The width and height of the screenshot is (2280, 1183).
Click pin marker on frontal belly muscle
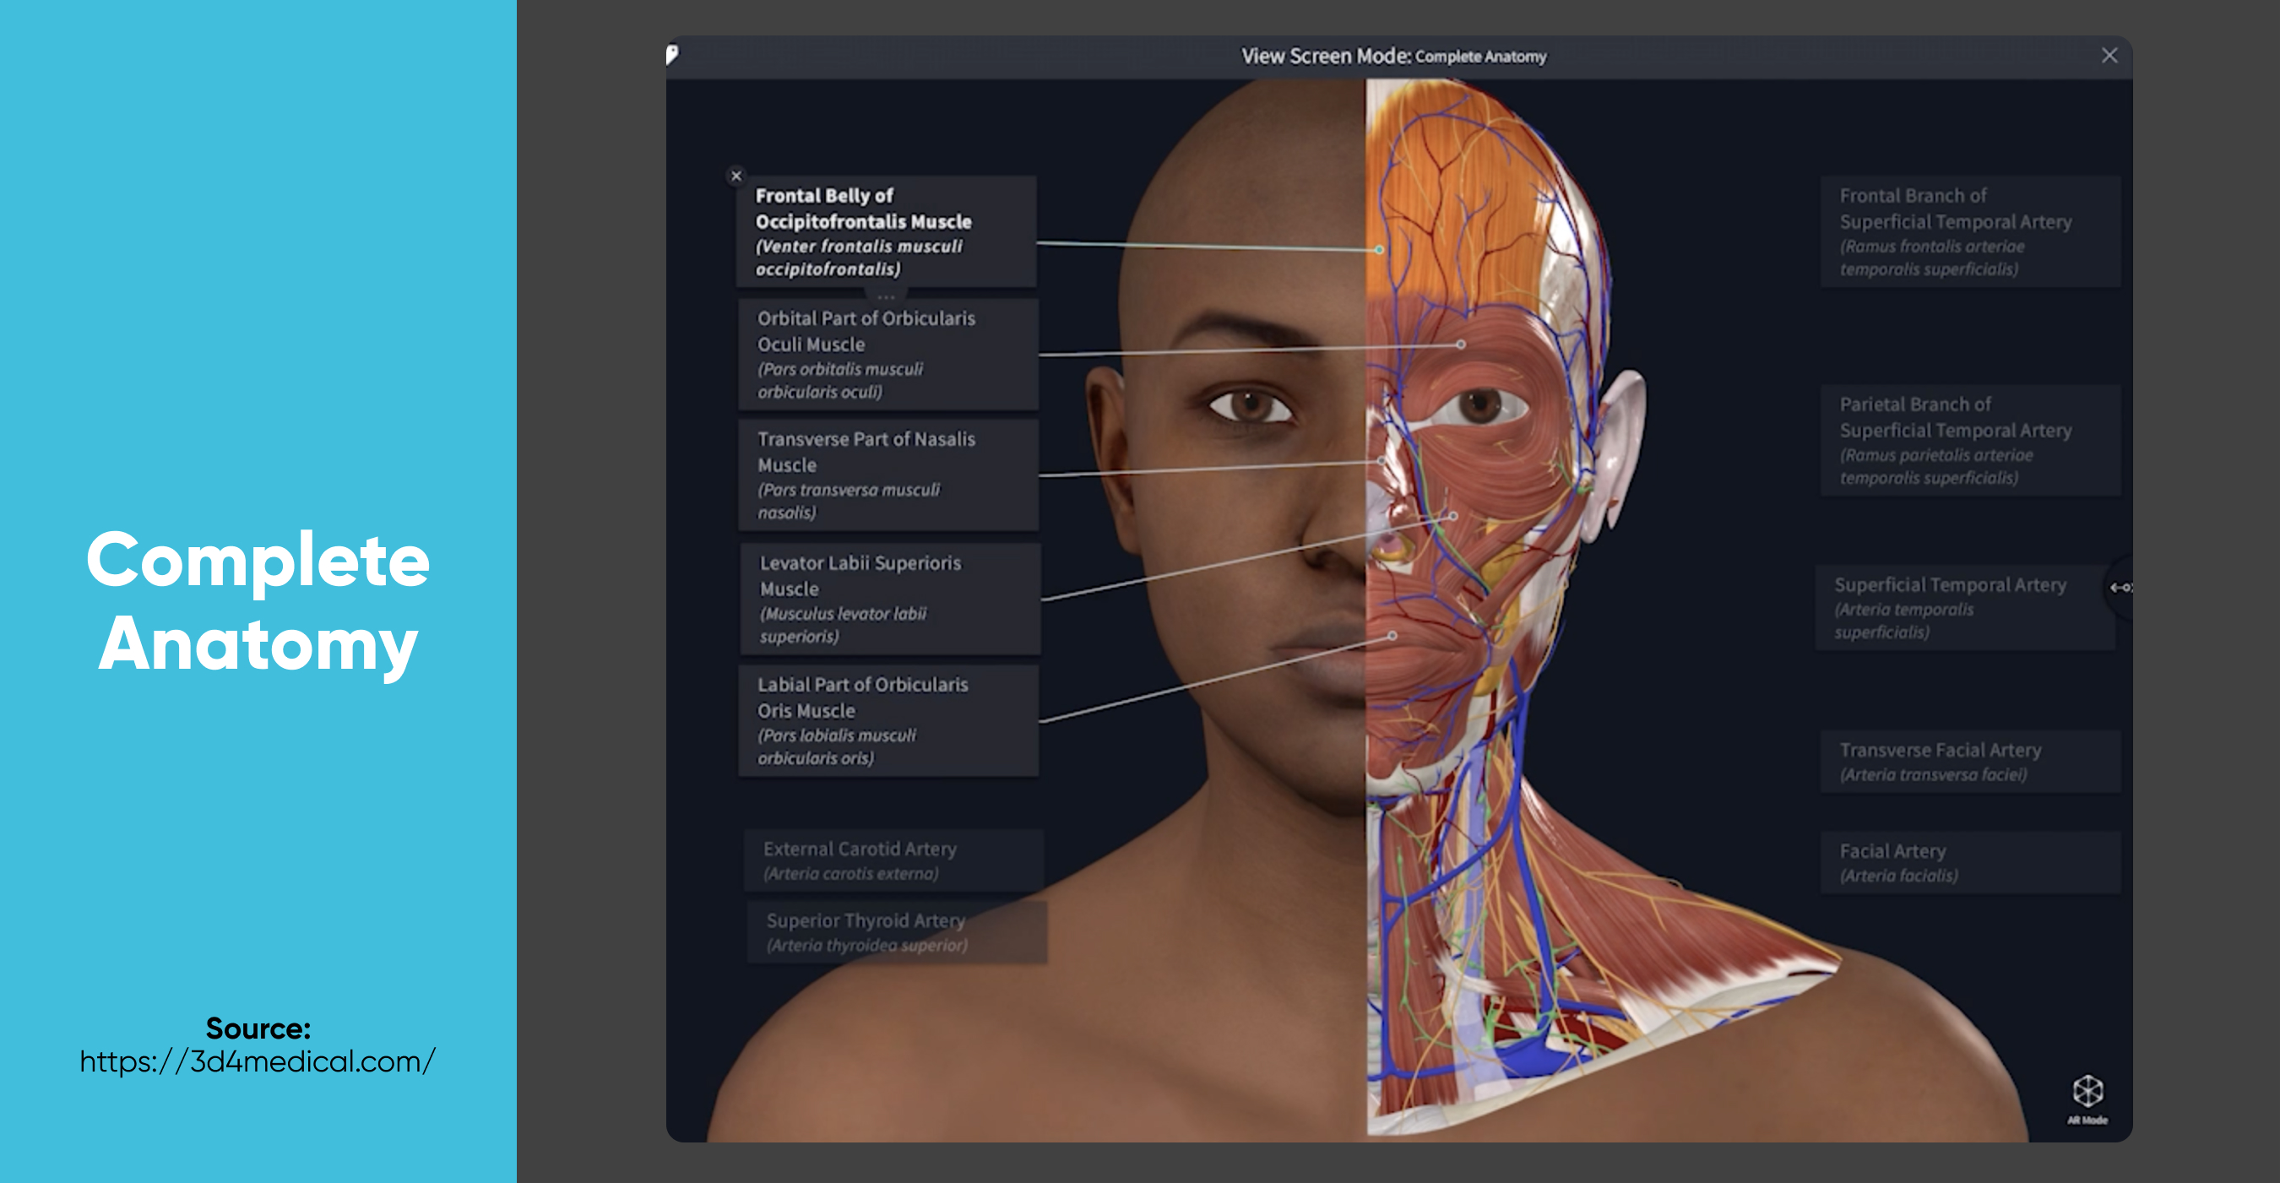(x=1379, y=249)
